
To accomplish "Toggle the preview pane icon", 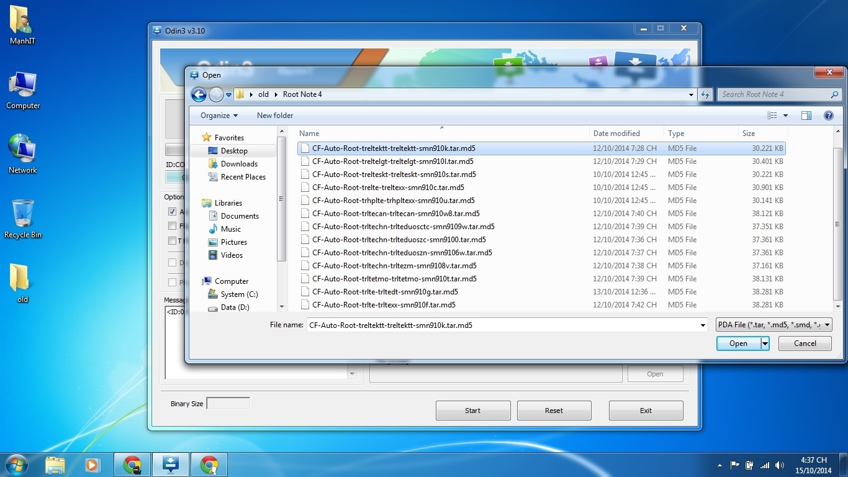I will pyautogui.click(x=806, y=116).
